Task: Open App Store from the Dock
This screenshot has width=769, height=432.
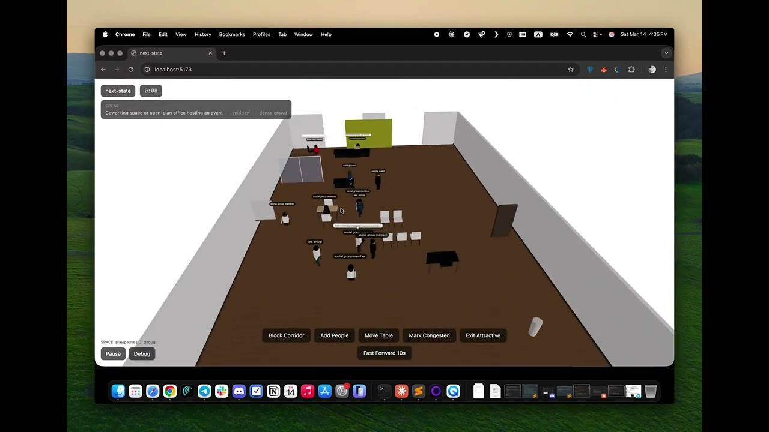Action: [x=325, y=391]
